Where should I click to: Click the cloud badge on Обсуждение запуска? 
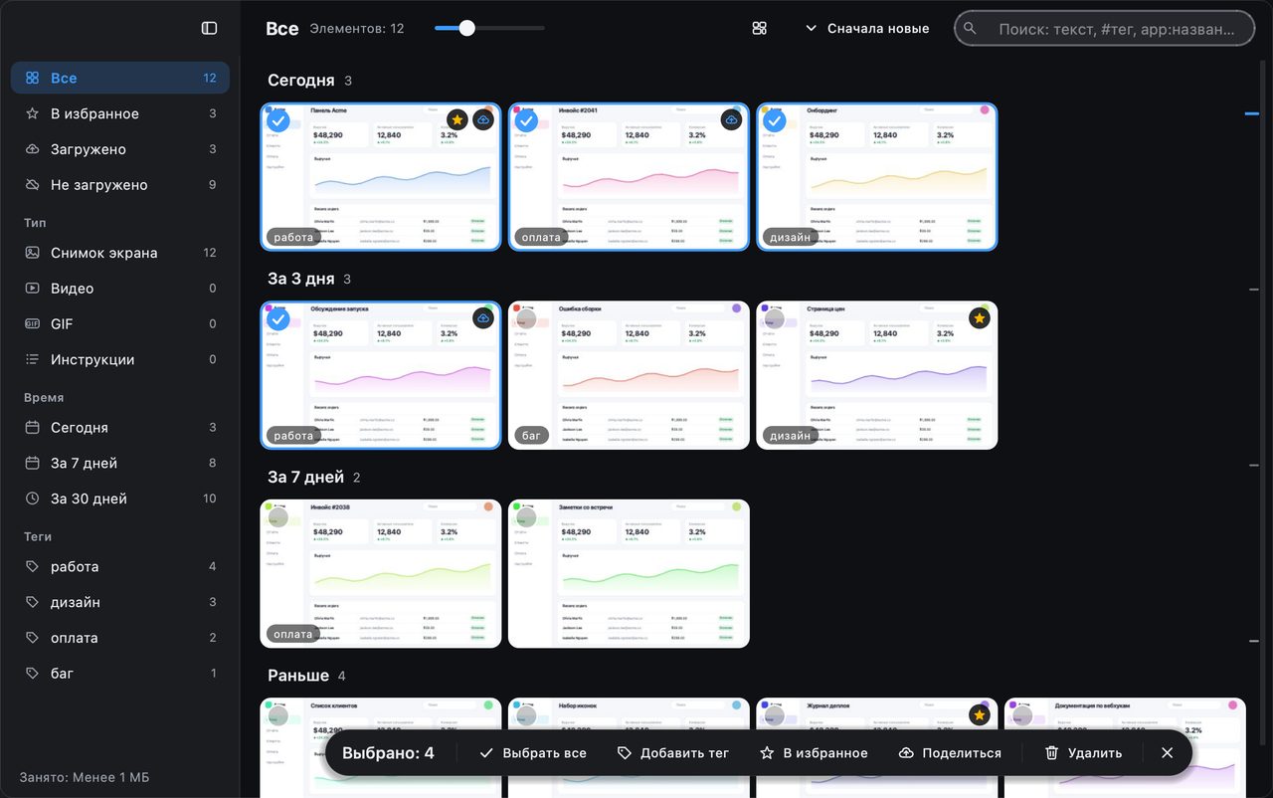point(483,318)
